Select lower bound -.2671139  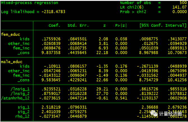click(x=148, y=66)
